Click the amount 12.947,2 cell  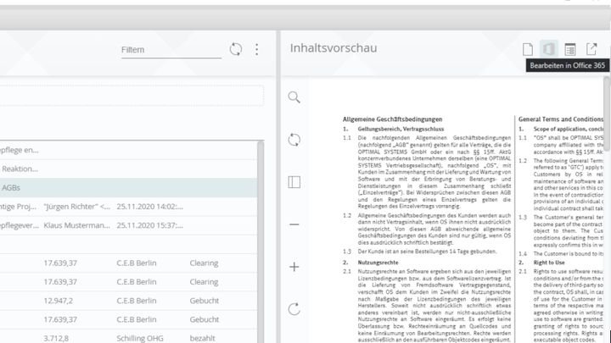58,301
